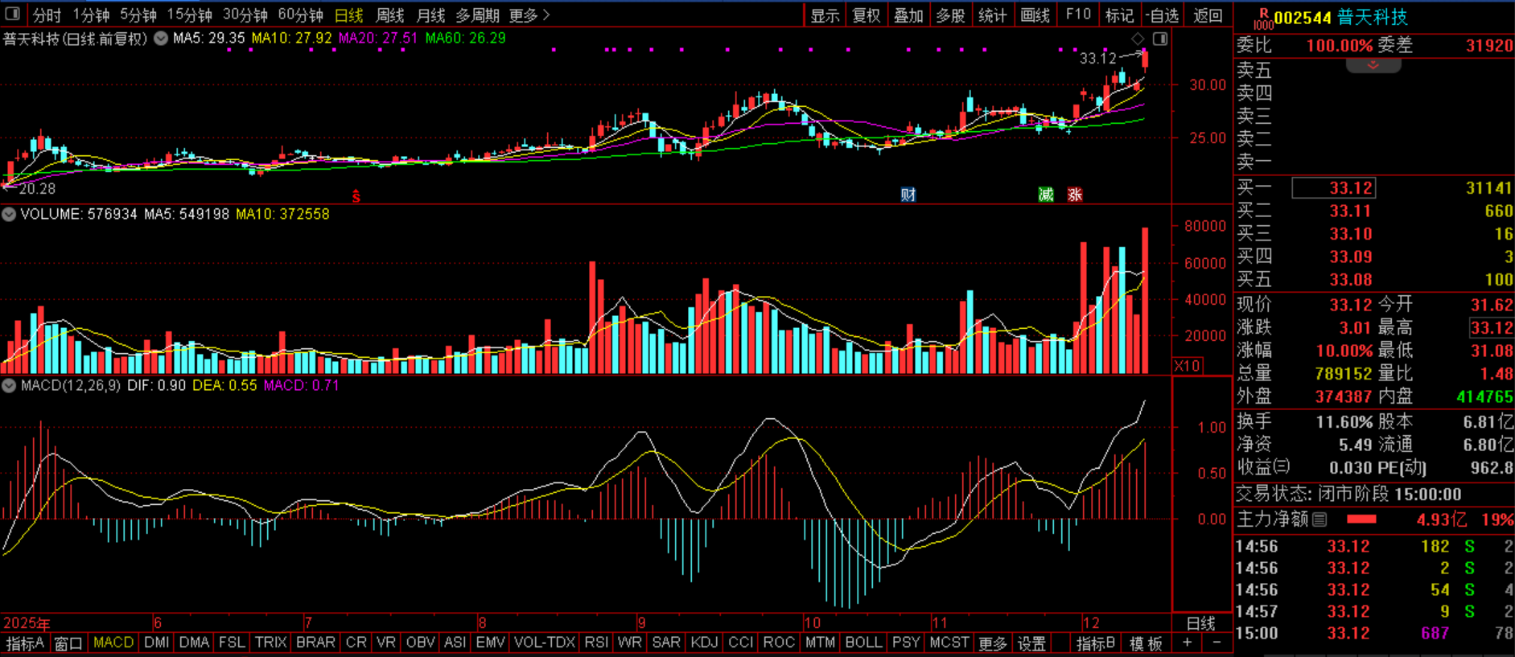Select the 60分钟 timeframe

click(301, 15)
